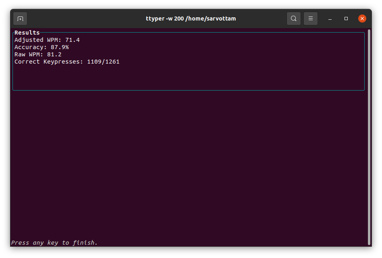
Task: Click the 'Adjusted WPM' label
Action: pos(37,40)
